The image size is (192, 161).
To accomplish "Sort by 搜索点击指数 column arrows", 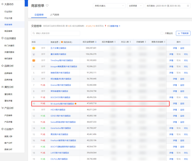I will pos(165,42).
